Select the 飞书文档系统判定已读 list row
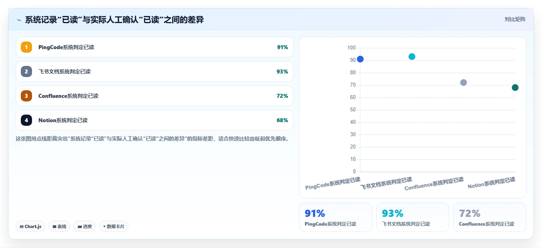542x248 pixels. (x=155, y=71)
